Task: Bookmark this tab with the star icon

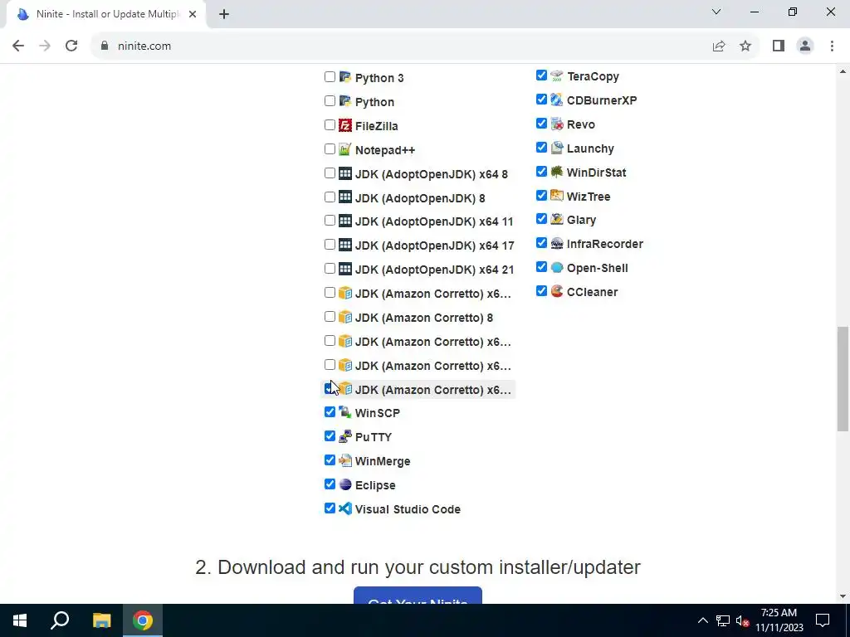Action: 745,46
